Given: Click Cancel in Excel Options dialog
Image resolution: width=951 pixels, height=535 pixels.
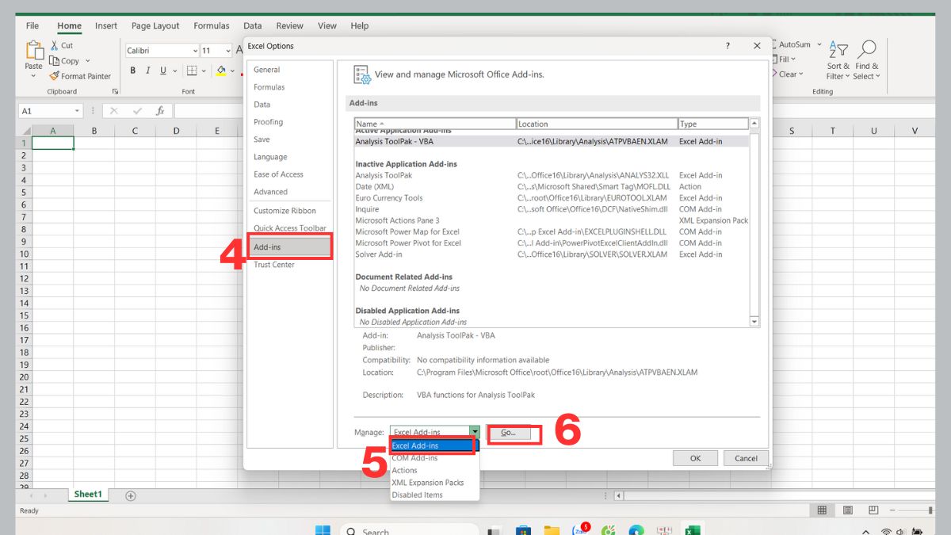Looking at the screenshot, I should (746, 458).
